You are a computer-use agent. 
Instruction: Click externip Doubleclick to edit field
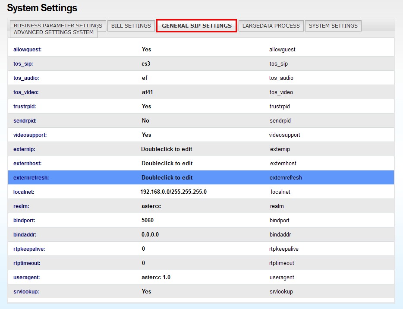point(167,149)
